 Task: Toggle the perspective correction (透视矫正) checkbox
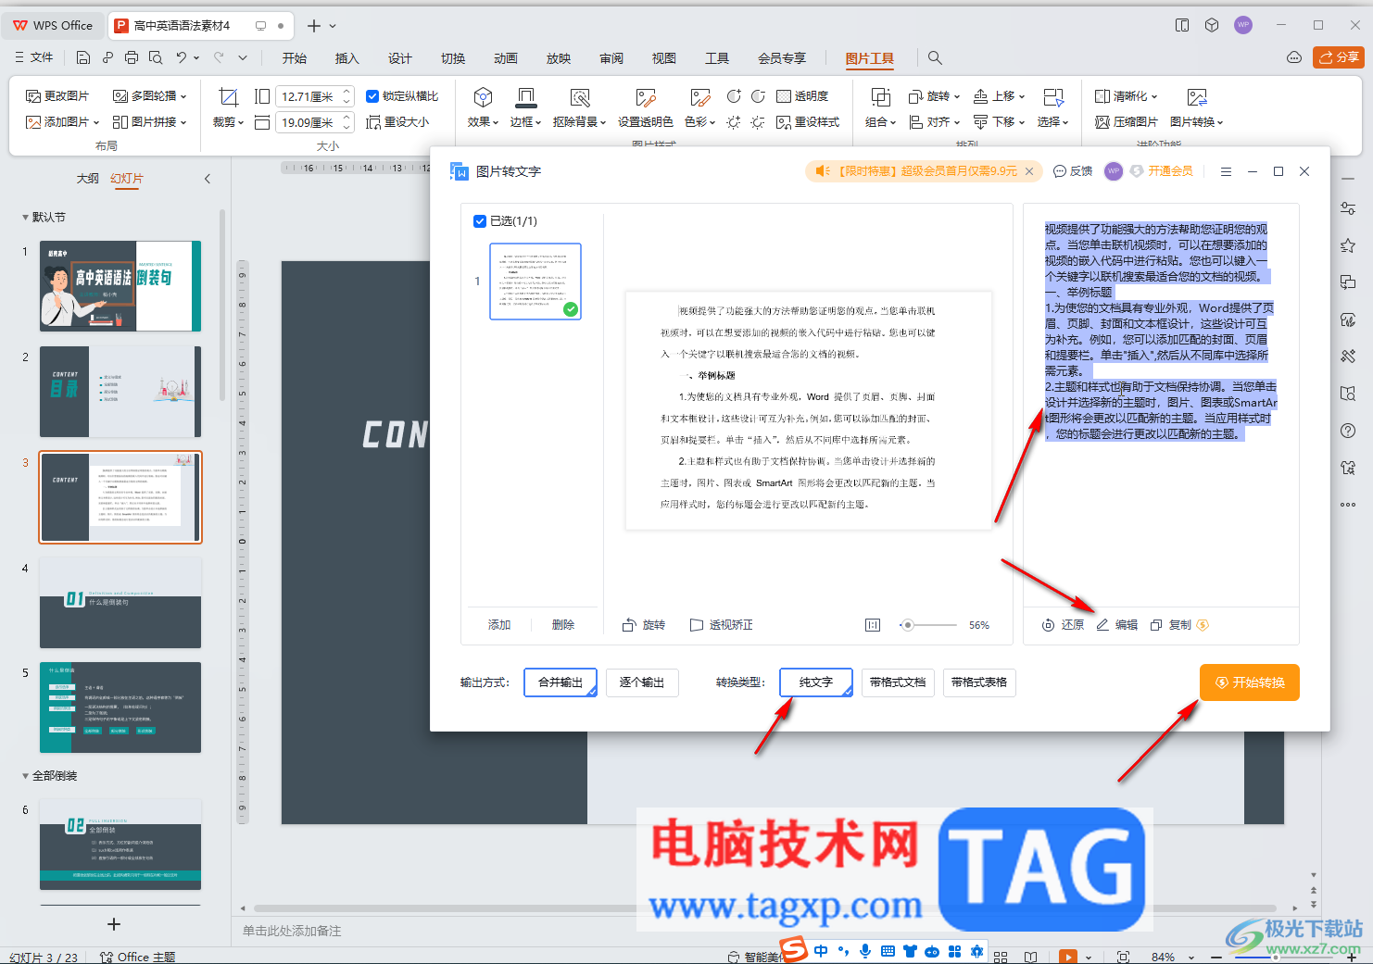click(697, 625)
